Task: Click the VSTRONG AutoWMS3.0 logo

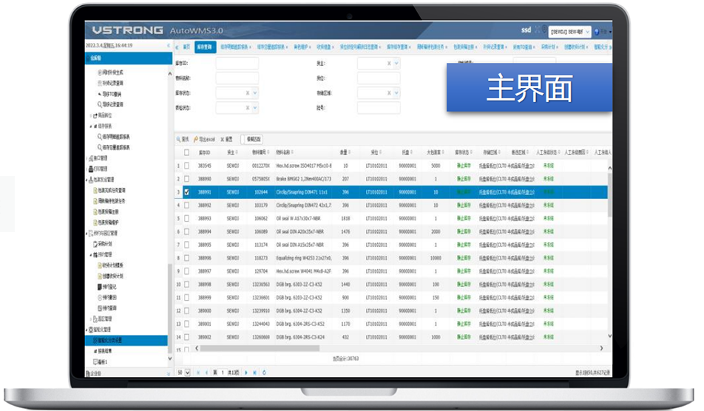Action: [x=158, y=30]
